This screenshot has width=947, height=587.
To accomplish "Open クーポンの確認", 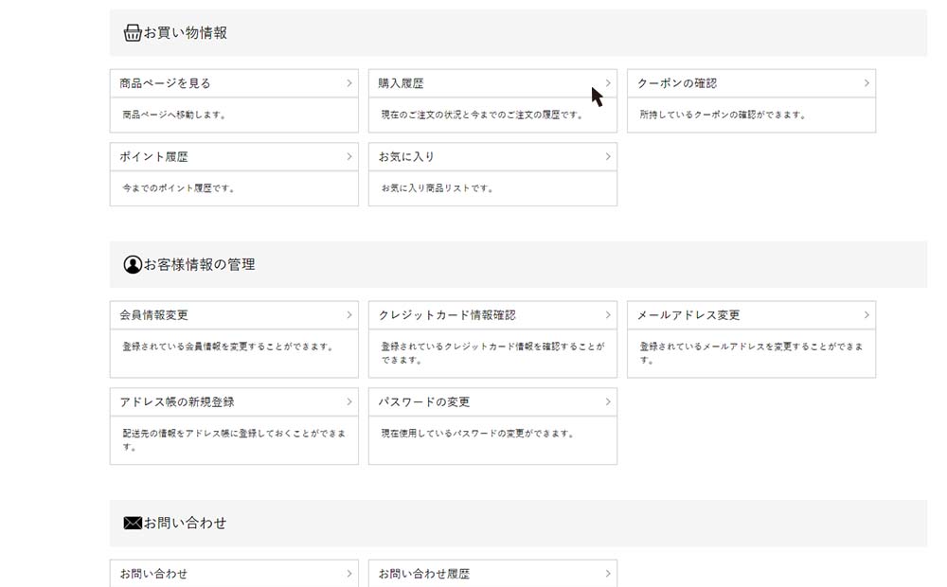I will pyautogui.click(x=677, y=83).
